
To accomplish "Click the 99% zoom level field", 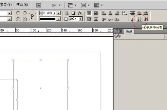I will pos(54,6).
